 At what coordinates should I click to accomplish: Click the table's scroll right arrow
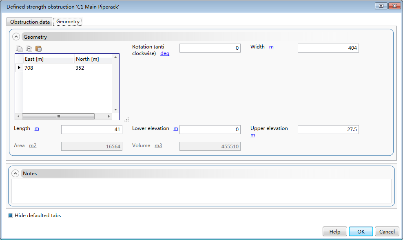point(109,117)
